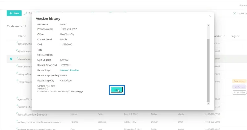Select the Family man tag
Image resolution: width=247 pixels, height=130 pixels.
(x=239, y=87)
